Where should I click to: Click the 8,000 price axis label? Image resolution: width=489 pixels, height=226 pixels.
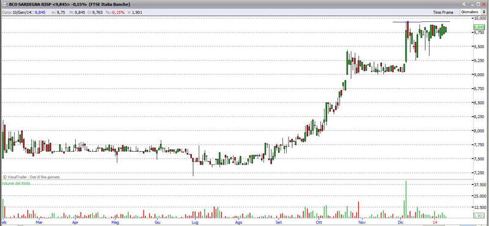pyautogui.click(x=479, y=131)
